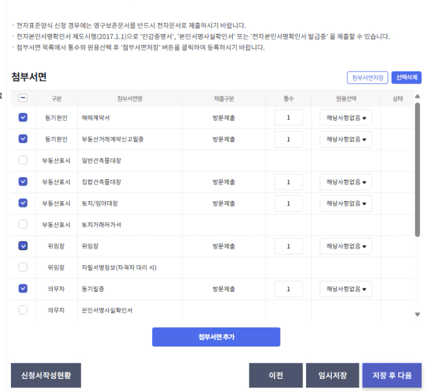Click the table's vertical scrollbar thumb
The width and height of the screenshot is (432, 391).
(x=418, y=170)
